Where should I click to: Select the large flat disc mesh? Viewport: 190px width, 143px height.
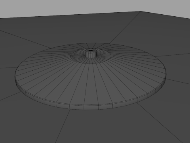point(90,76)
